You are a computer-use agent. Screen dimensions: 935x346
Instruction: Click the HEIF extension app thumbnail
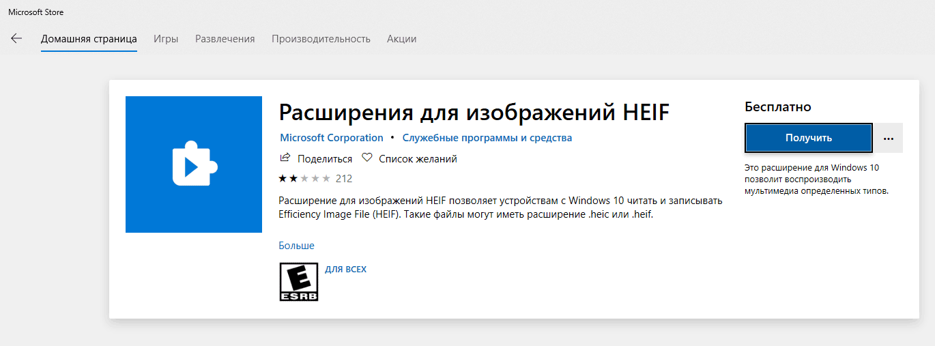point(194,164)
